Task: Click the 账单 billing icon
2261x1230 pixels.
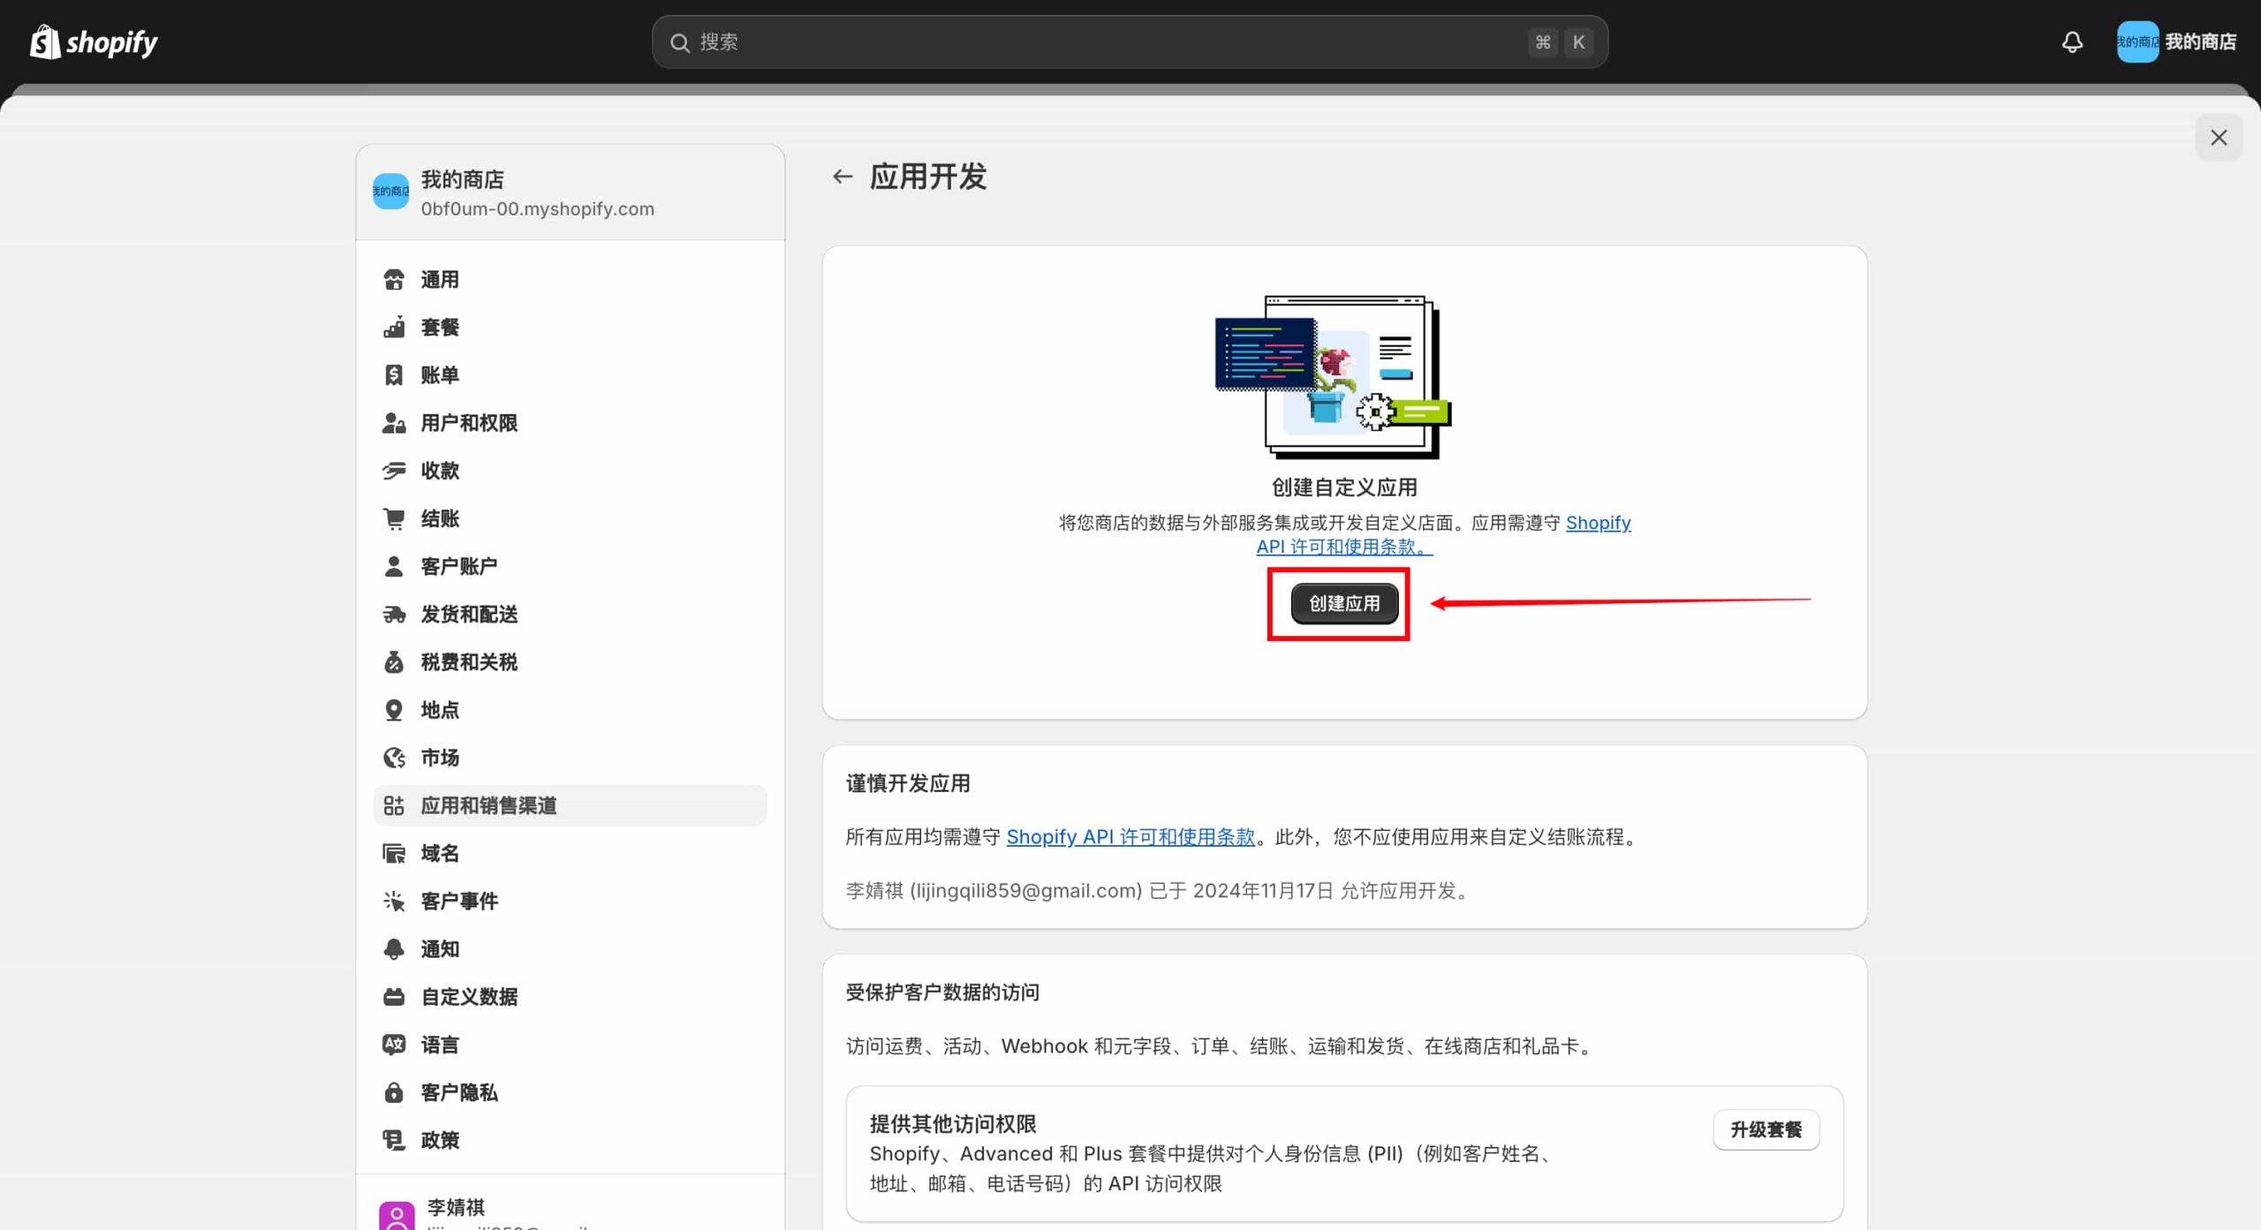Action: [394, 375]
